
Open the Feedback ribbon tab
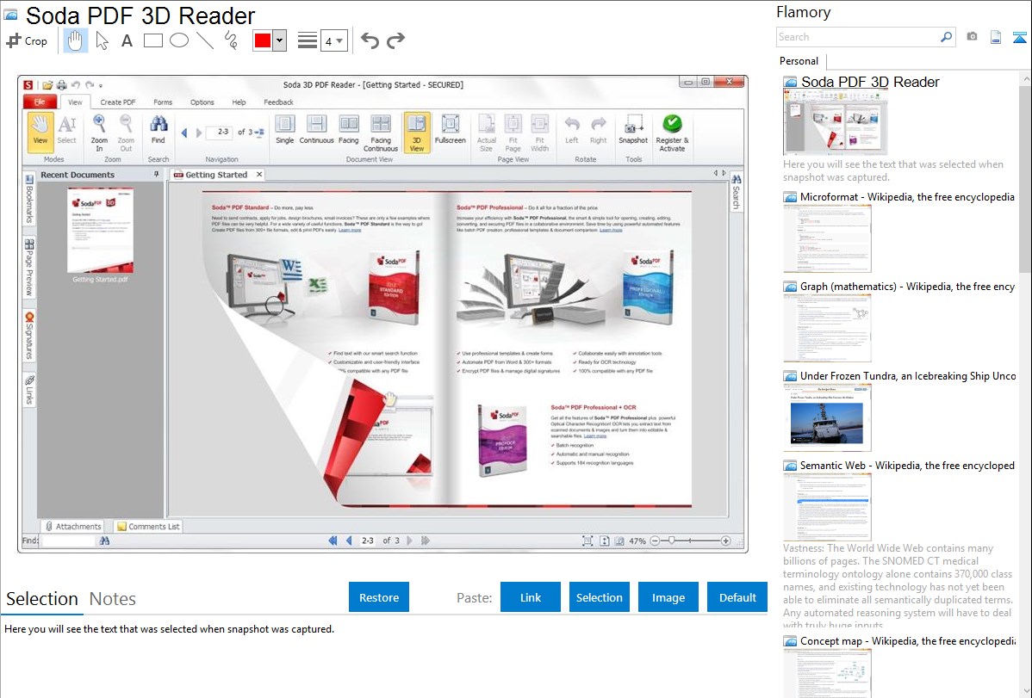pos(278,102)
